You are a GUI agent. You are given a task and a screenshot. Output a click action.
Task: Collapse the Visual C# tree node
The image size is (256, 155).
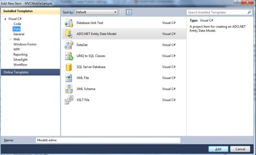[5, 19]
